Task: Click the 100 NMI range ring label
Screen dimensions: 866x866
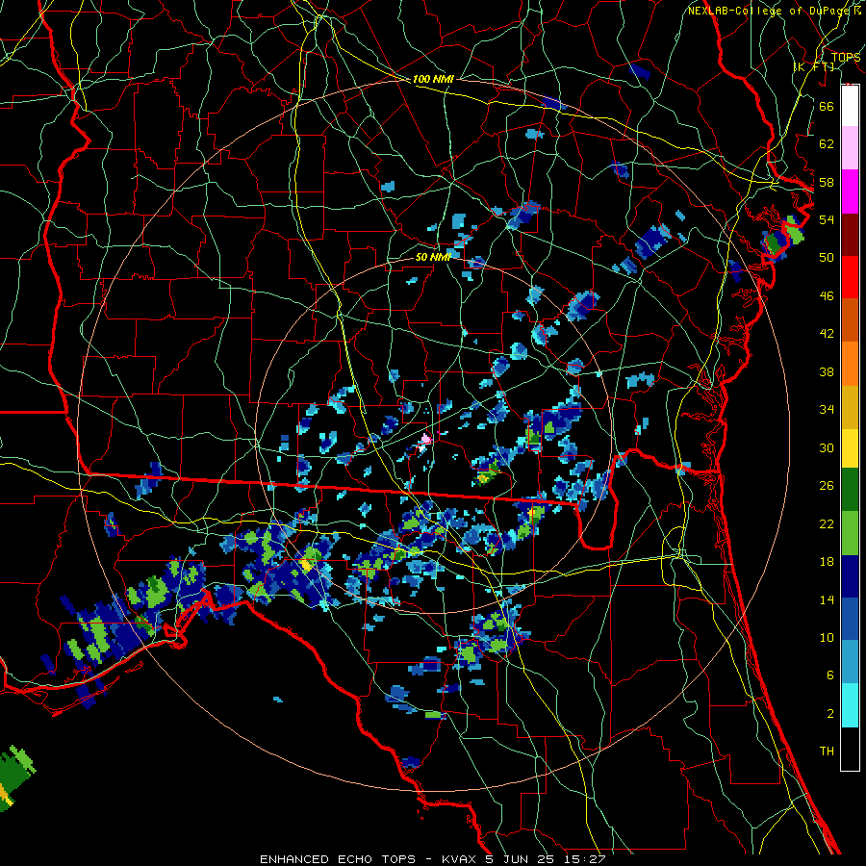Action: (433, 79)
